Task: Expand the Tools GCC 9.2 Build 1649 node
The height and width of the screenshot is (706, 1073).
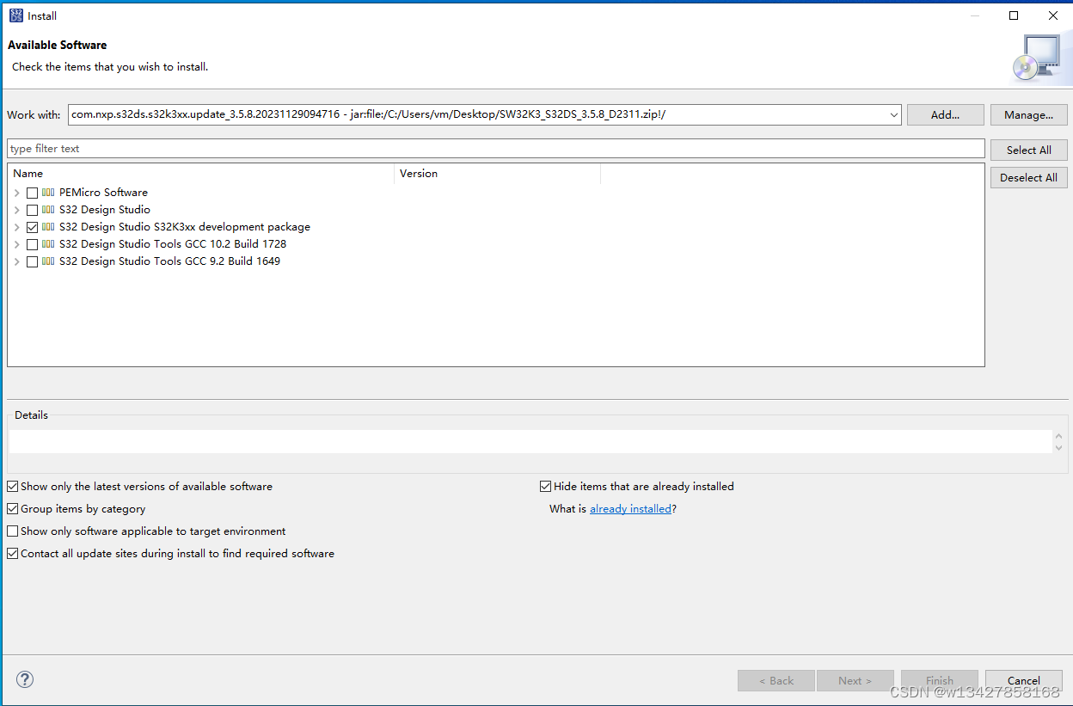Action: point(17,261)
